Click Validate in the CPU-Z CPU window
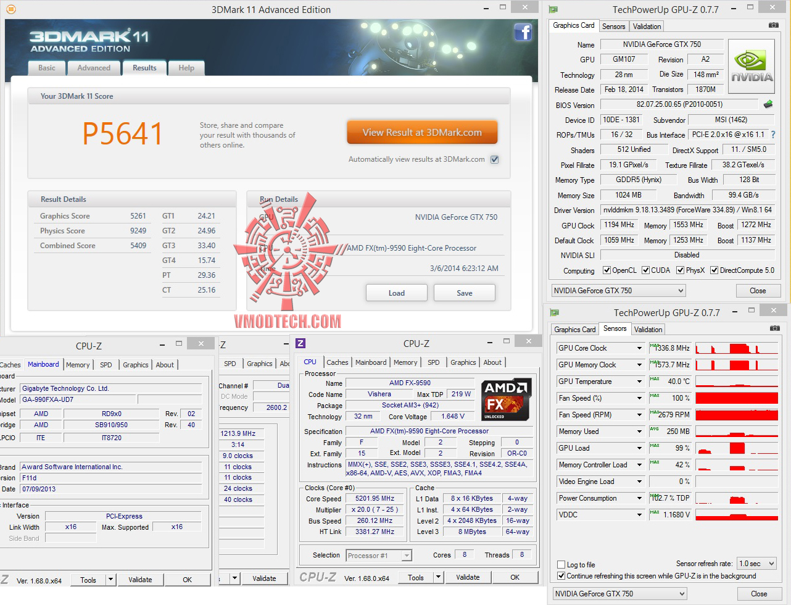The height and width of the screenshot is (605, 791). tap(468, 578)
